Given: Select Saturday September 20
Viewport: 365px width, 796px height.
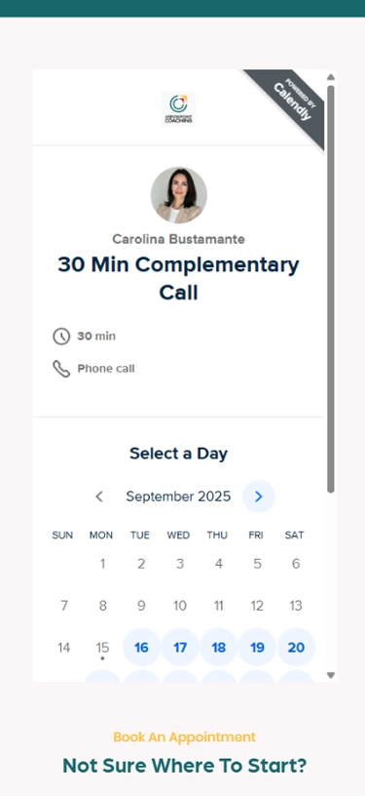Looking at the screenshot, I should 296,648.
